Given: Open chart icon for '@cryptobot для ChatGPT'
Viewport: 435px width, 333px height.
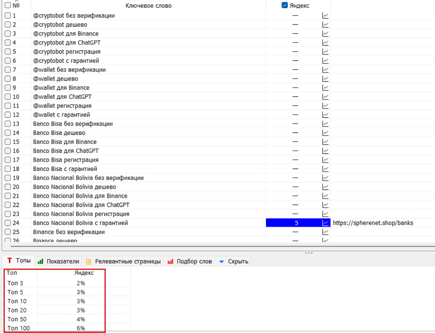Looking at the screenshot, I should click(325, 43).
